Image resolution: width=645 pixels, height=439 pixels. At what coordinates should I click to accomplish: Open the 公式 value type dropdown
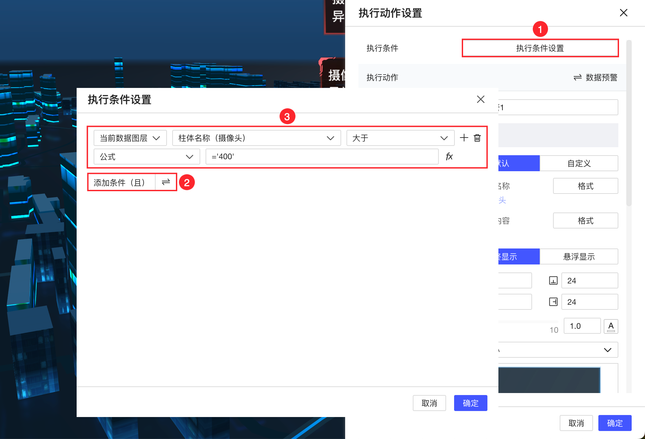(147, 157)
